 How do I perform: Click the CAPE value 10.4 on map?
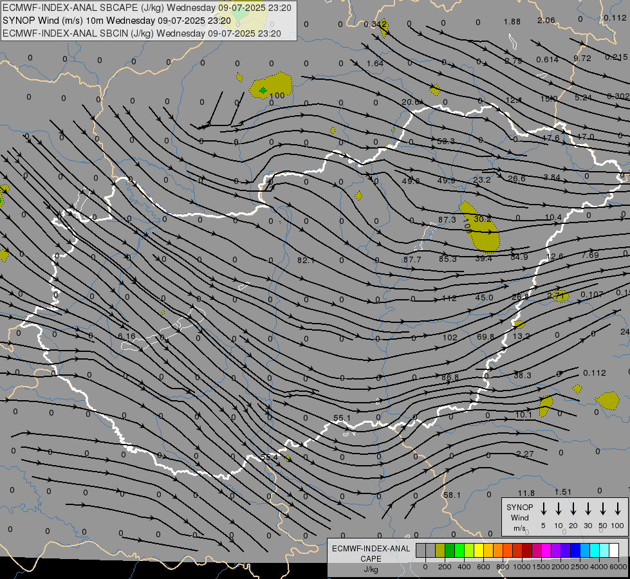[x=553, y=217]
